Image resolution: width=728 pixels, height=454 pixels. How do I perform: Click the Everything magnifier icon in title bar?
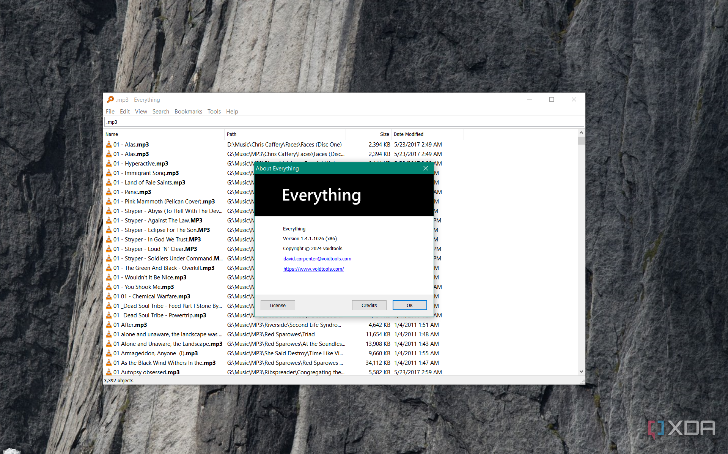(110, 99)
